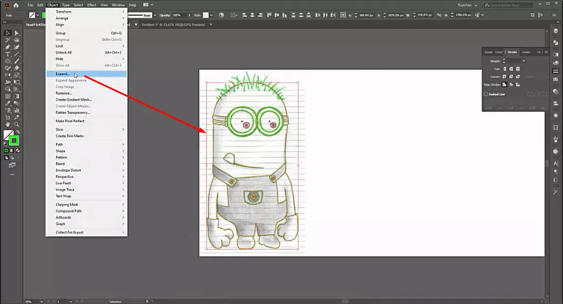Expand the Image Trace submenu

86,190
